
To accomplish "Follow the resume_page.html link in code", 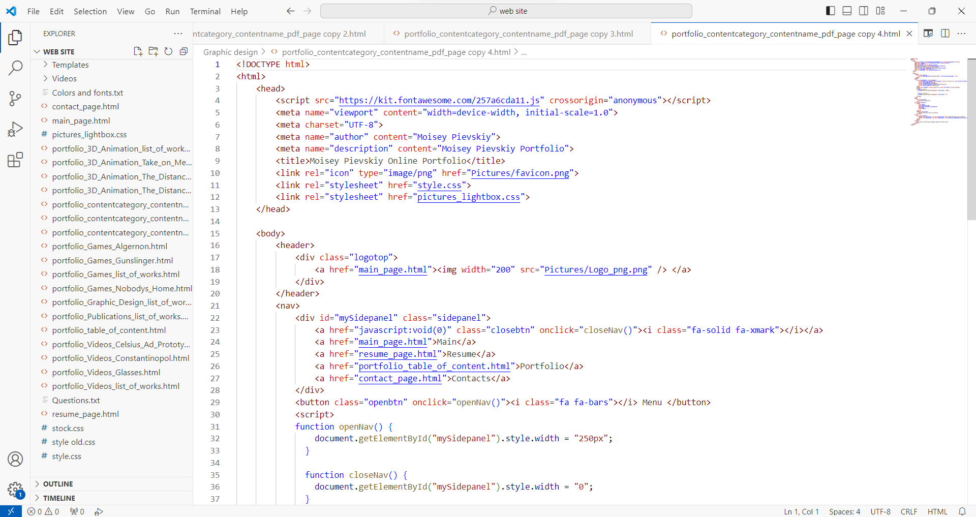I will click(x=398, y=354).
